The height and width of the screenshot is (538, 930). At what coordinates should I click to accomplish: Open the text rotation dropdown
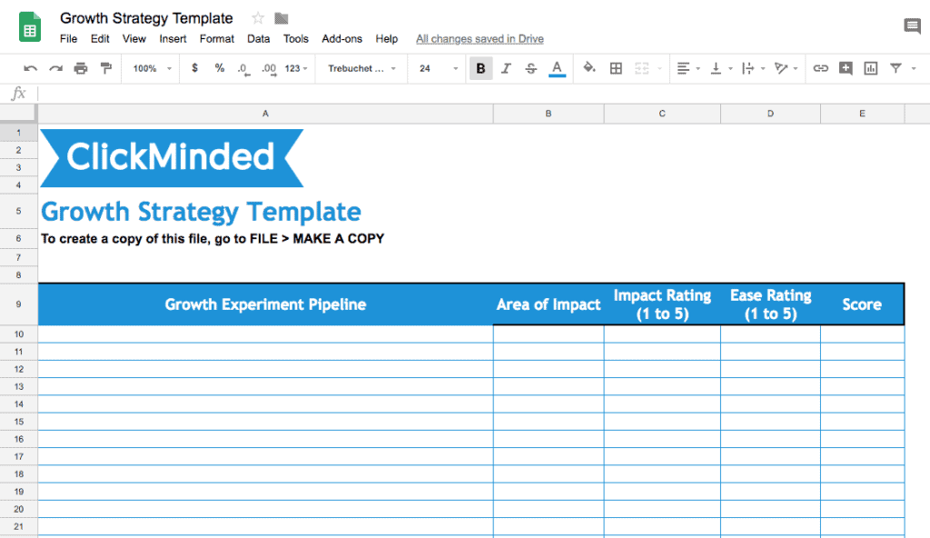pos(787,68)
